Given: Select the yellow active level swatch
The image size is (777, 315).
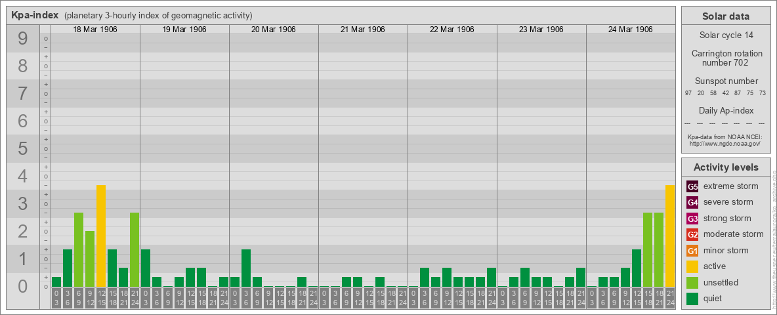Looking at the screenshot, I should 692,266.
